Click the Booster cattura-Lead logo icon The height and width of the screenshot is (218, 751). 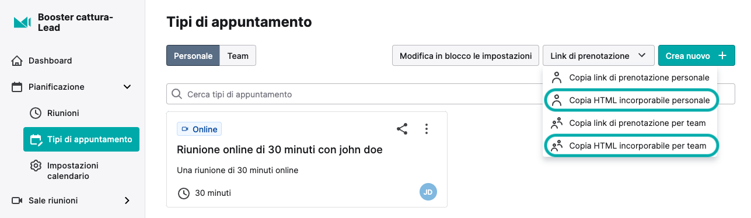(22, 22)
